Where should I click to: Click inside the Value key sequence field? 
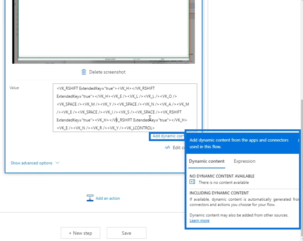pos(125,108)
